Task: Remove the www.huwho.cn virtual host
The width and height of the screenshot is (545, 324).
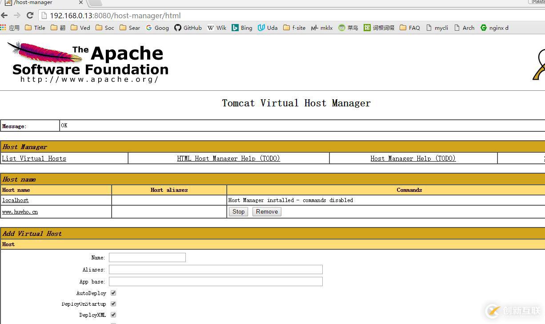Action: pyautogui.click(x=267, y=212)
